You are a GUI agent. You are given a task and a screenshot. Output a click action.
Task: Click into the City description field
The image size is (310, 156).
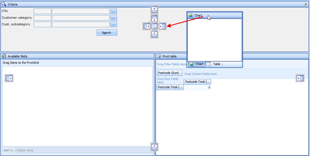click(81, 11)
